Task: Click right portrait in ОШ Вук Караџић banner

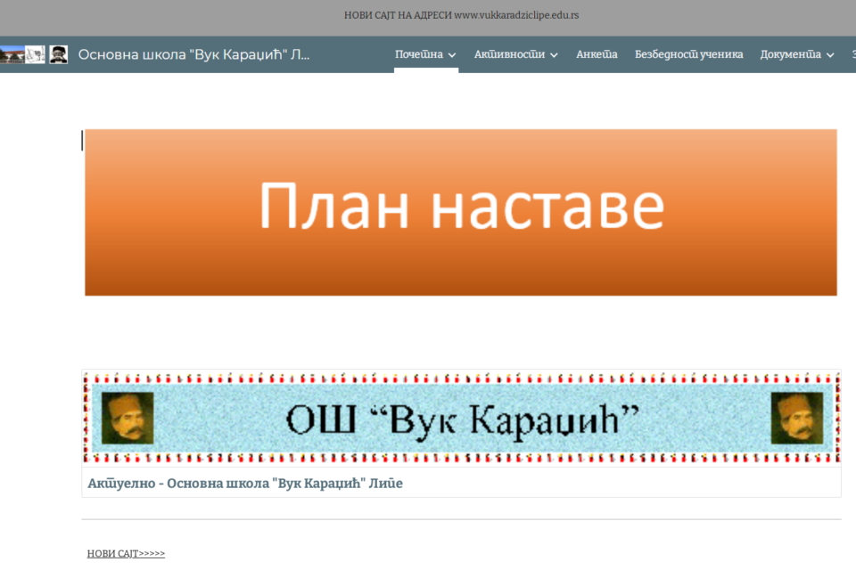Action: 796,418
